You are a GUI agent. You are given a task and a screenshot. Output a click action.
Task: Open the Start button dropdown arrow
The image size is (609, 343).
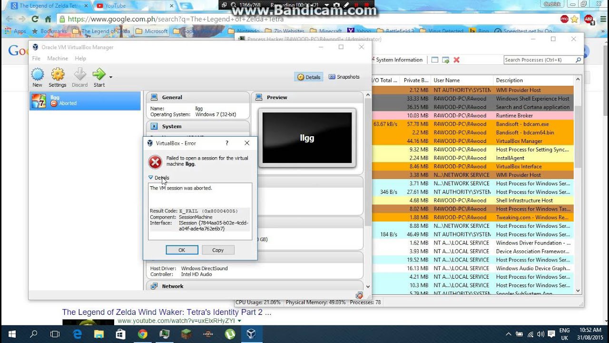pos(111,77)
